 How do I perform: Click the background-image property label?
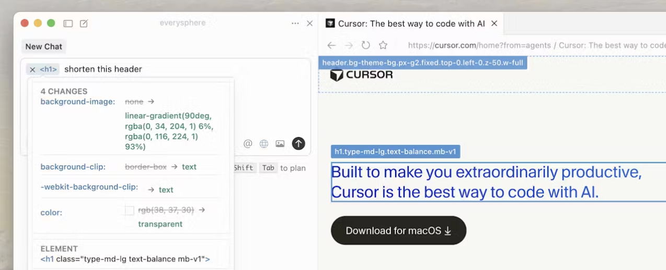78,102
